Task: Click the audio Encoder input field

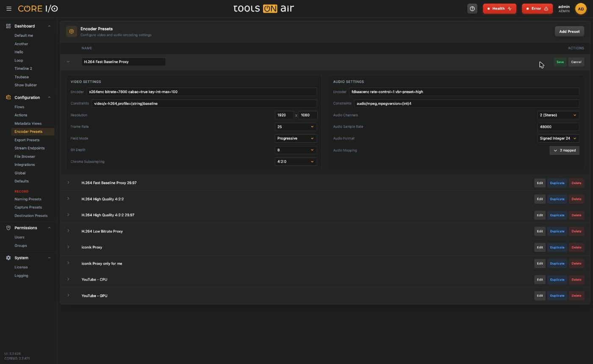Action: pyautogui.click(x=464, y=92)
